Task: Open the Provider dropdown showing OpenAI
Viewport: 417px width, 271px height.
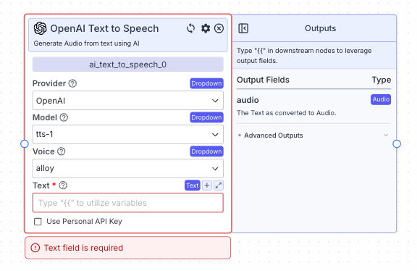Action: (x=128, y=101)
